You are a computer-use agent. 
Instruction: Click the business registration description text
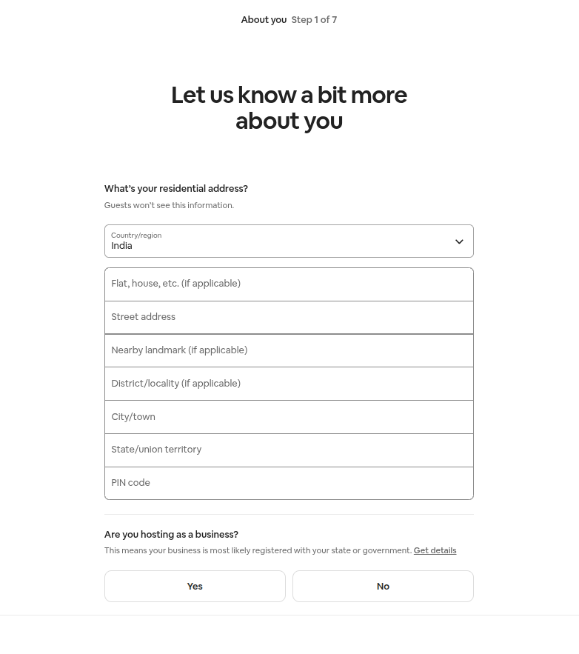pos(258,551)
